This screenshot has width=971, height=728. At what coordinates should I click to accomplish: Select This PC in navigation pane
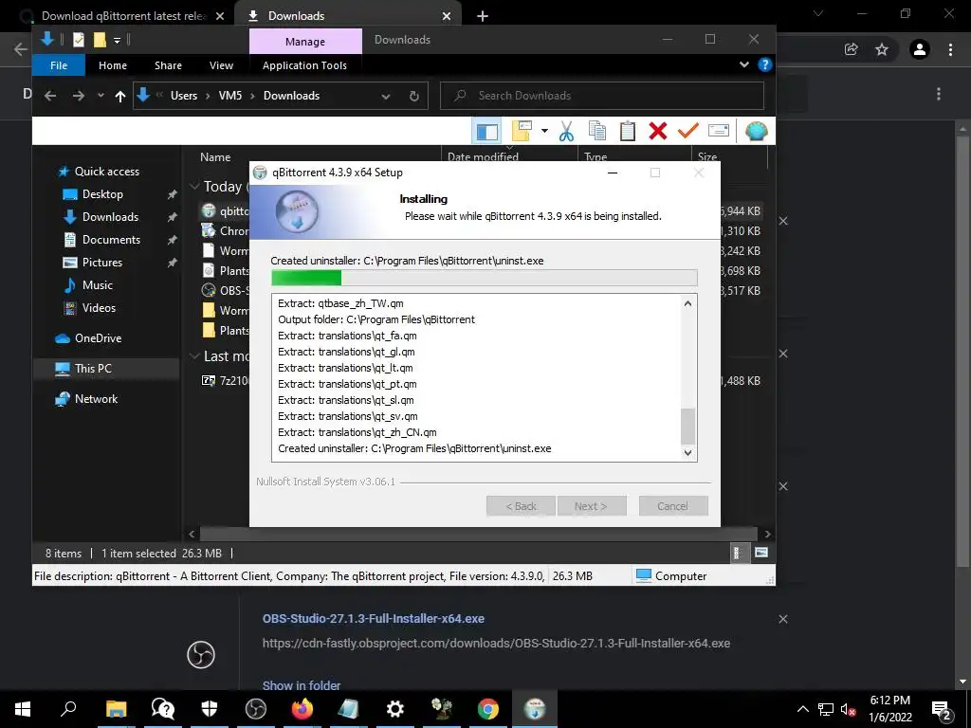coord(93,369)
